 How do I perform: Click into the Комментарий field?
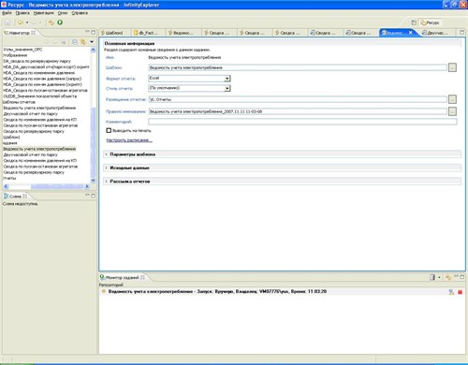coord(302,122)
